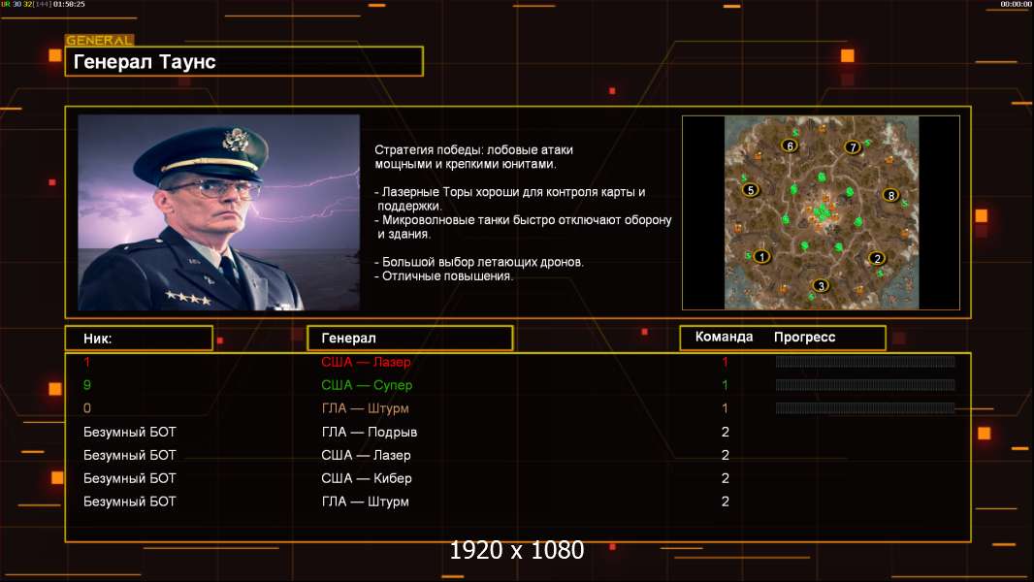The image size is (1034, 582).
Task: Click Безумный БОТ row with США — Кибер
Action: pos(518,478)
